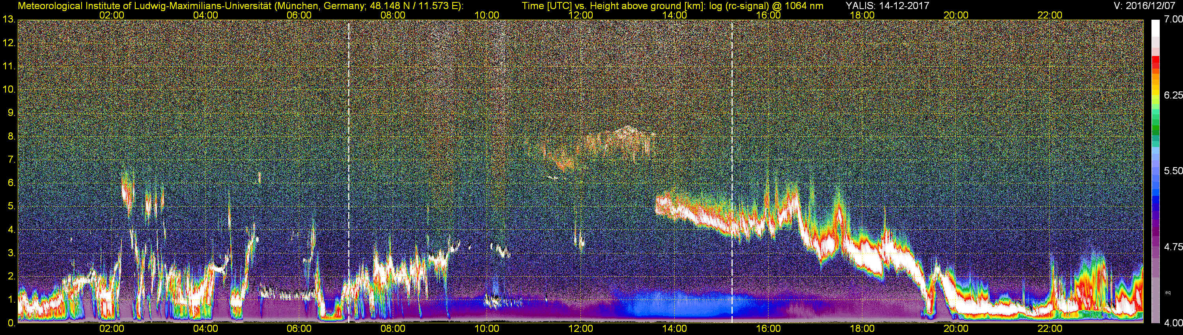The image size is (1183, 335).
Task: Click the Meteorological Institute Ludwig-Maximilians-Universität title text
Action: [x=240, y=6]
